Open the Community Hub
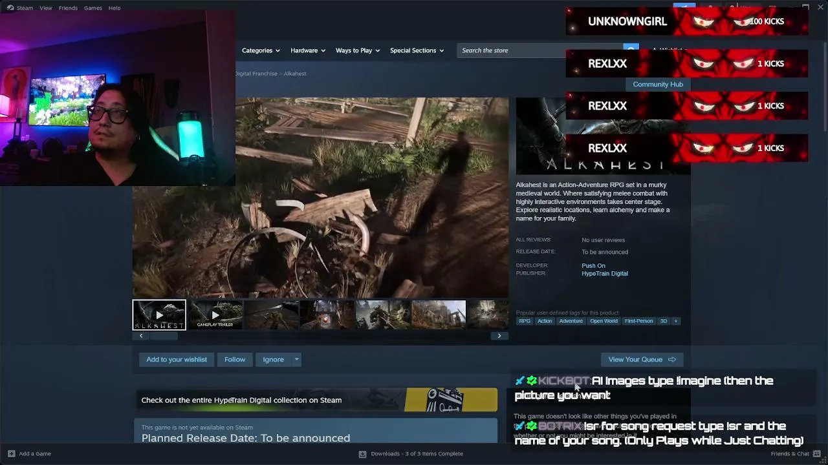Screen dimensions: 828x465 658,84
